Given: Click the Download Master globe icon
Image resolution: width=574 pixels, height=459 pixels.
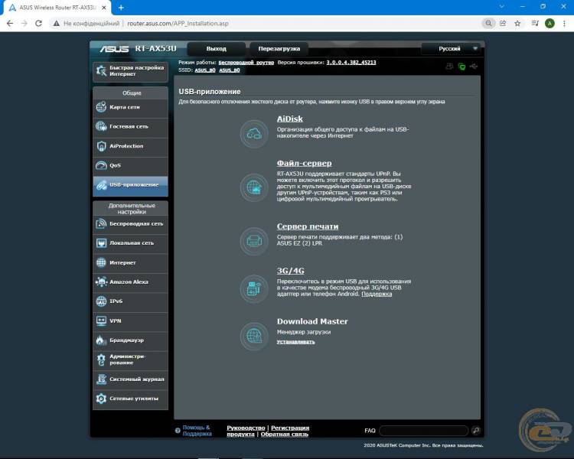Looking at the screenshot, I should click(254, 336).
